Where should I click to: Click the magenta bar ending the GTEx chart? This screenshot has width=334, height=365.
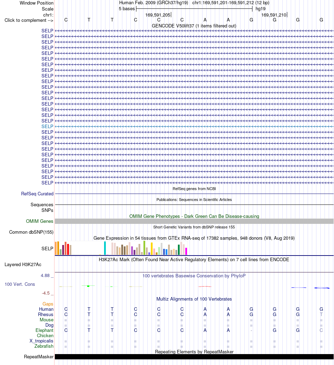pos(186,251)
